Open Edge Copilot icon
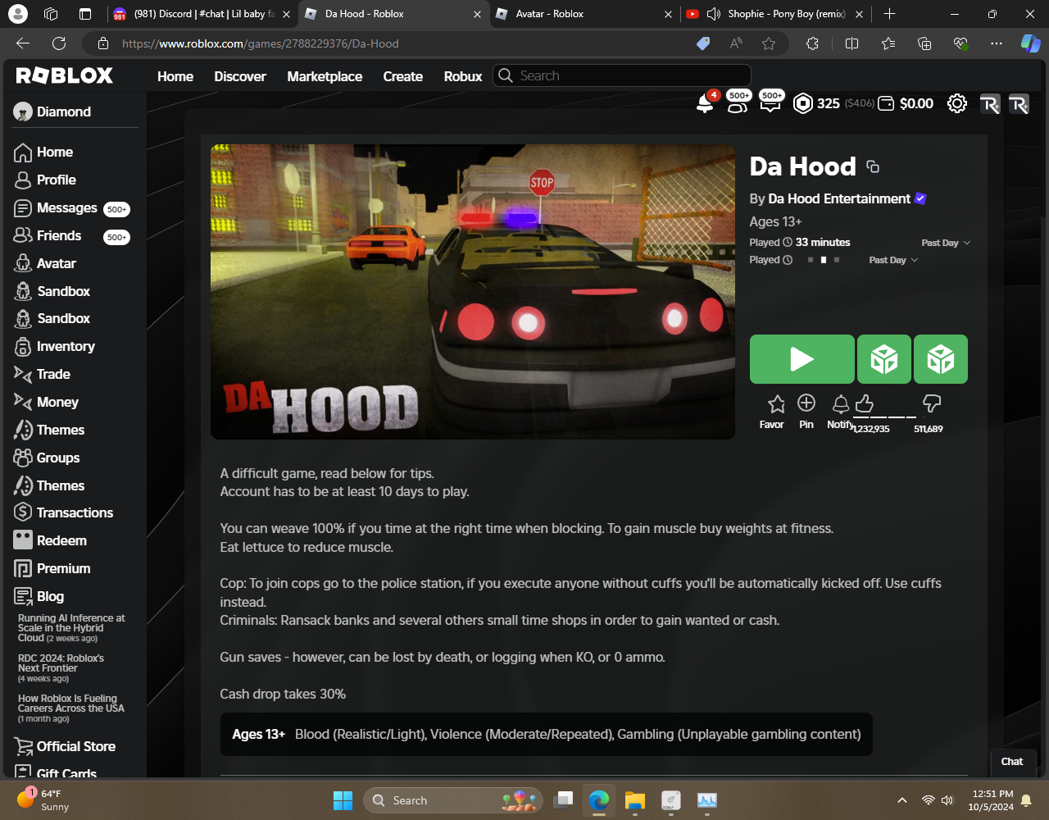 coord(1030,43)
